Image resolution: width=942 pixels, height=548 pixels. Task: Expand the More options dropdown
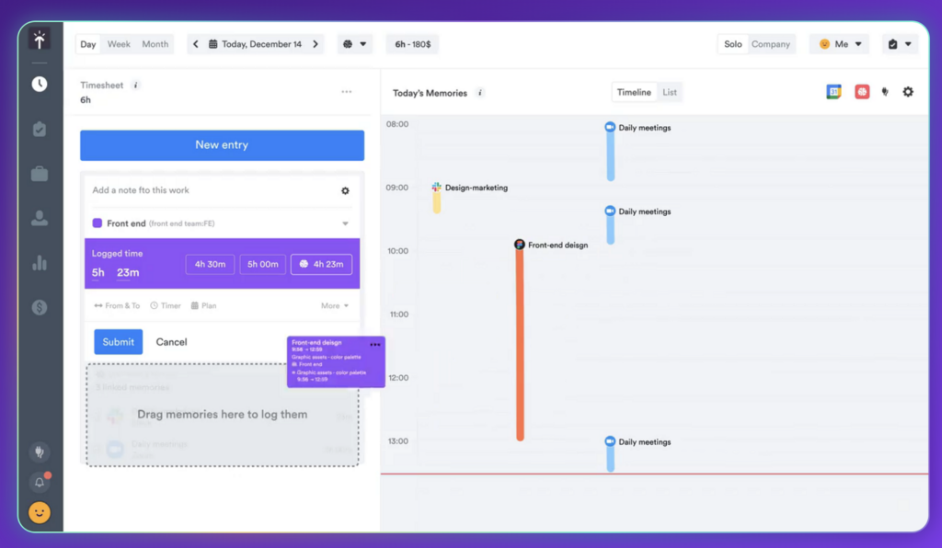click(x=335, y=306)
